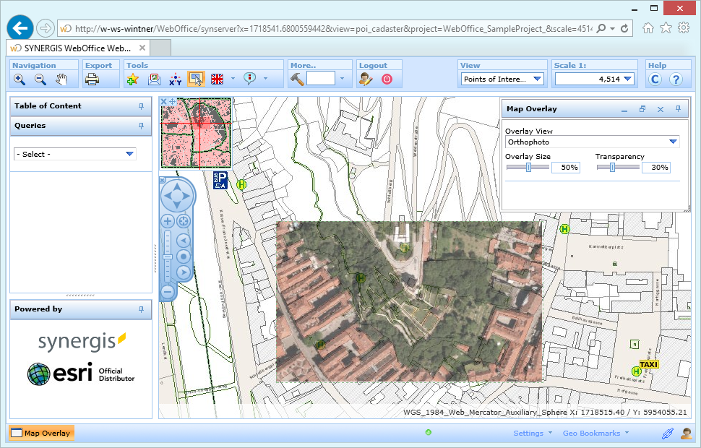
Task: Expand the Points of Interest view selector
Action: pos(536,79)
